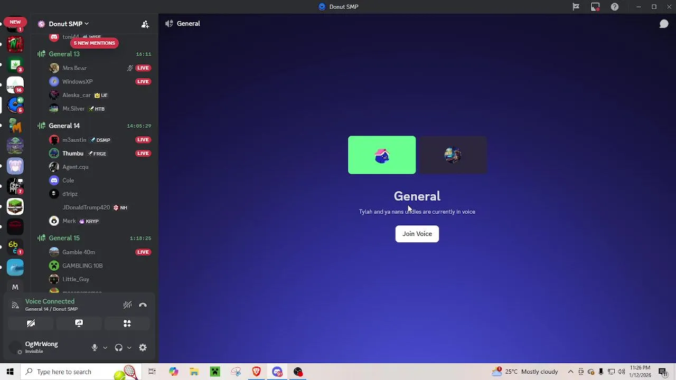Click green speaking user tile

[x=382, y=155]
